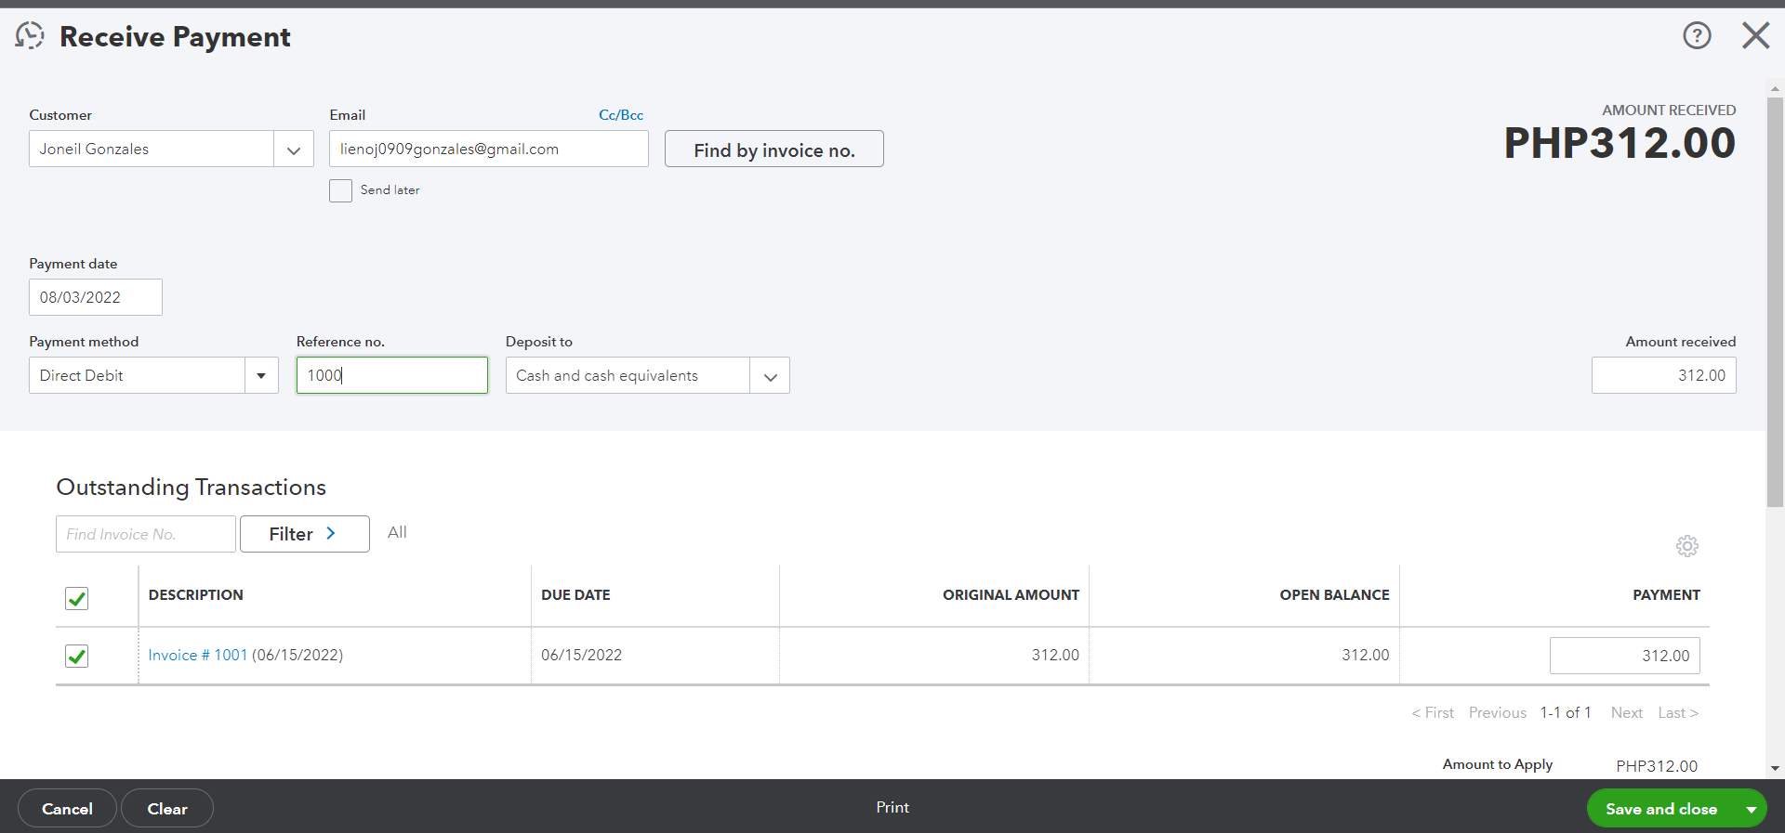
Task: Open the help question mark icon
Action: pyautogui.click(x=1697, y=36)
